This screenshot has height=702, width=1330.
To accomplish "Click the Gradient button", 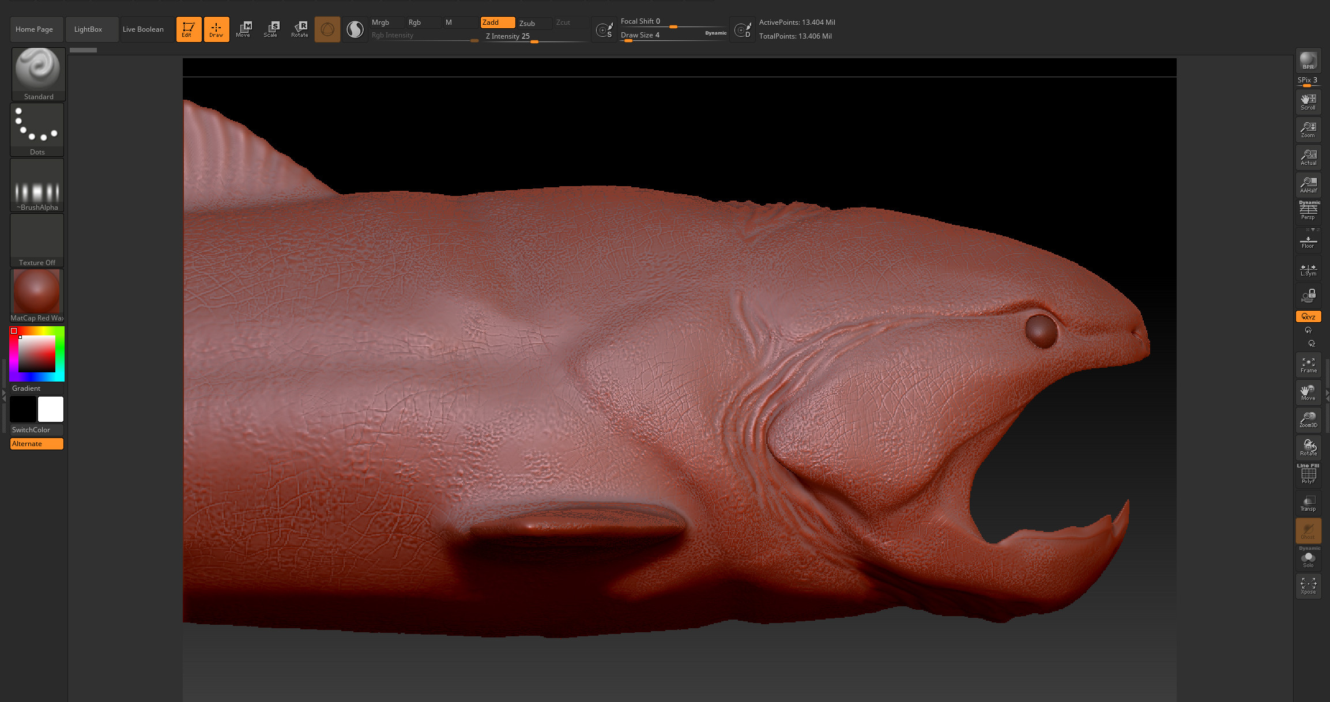I will click(37, 388).
